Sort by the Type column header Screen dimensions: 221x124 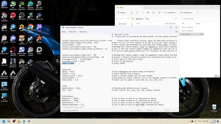pyautogui.click(x=183, y=23)
